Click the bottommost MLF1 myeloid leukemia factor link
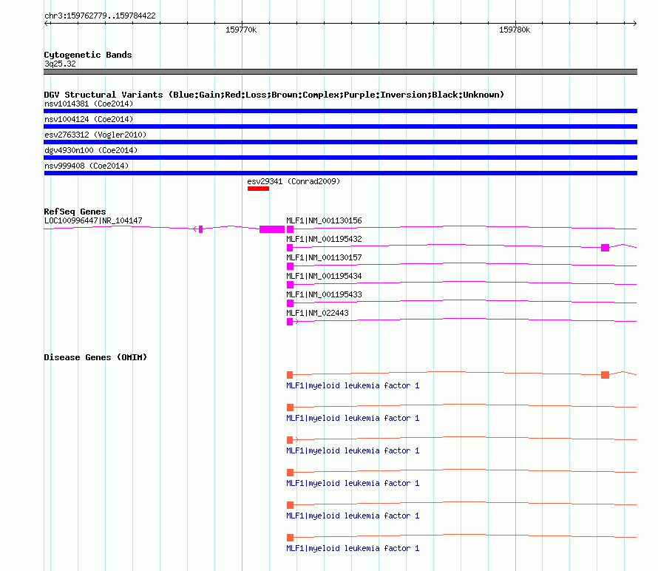 [x=353, y=548]
